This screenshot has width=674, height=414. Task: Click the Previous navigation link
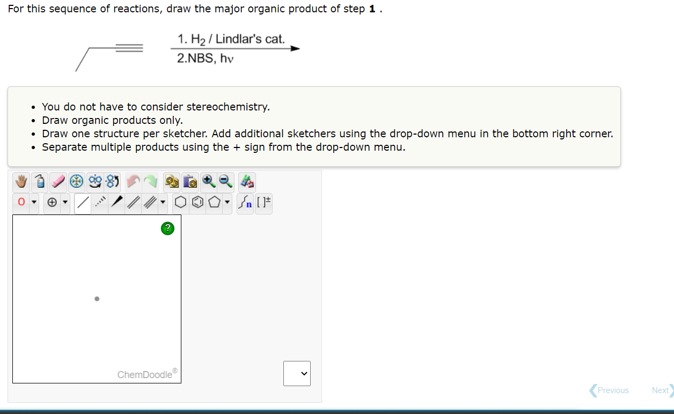[x=612, y=390]
